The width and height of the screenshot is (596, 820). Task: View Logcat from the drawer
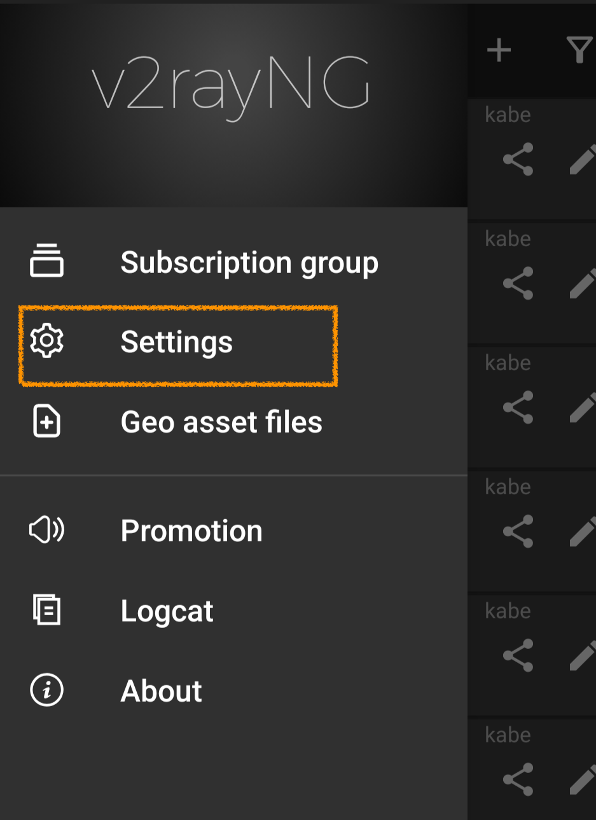[233, 611]
